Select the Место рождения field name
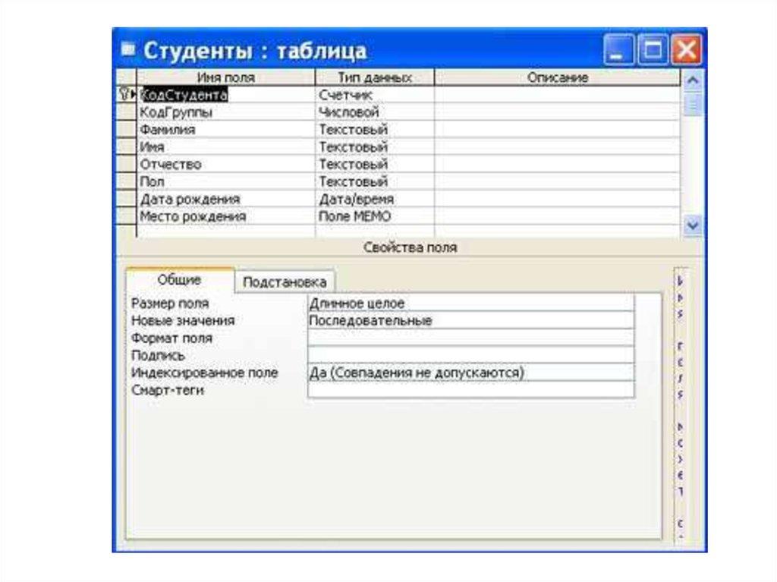This screenshot has width=777, height=582. (225, 216)
